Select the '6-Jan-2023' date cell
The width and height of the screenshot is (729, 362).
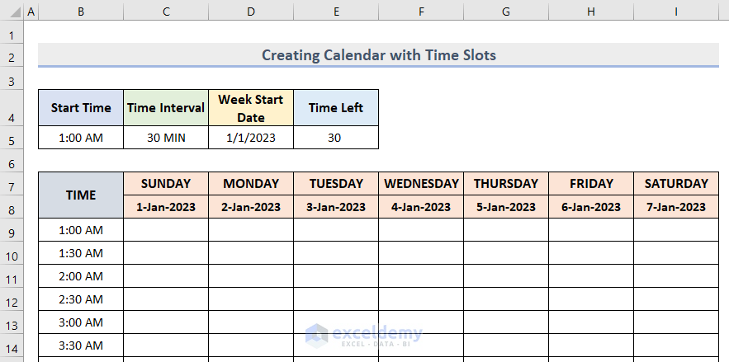591,207
